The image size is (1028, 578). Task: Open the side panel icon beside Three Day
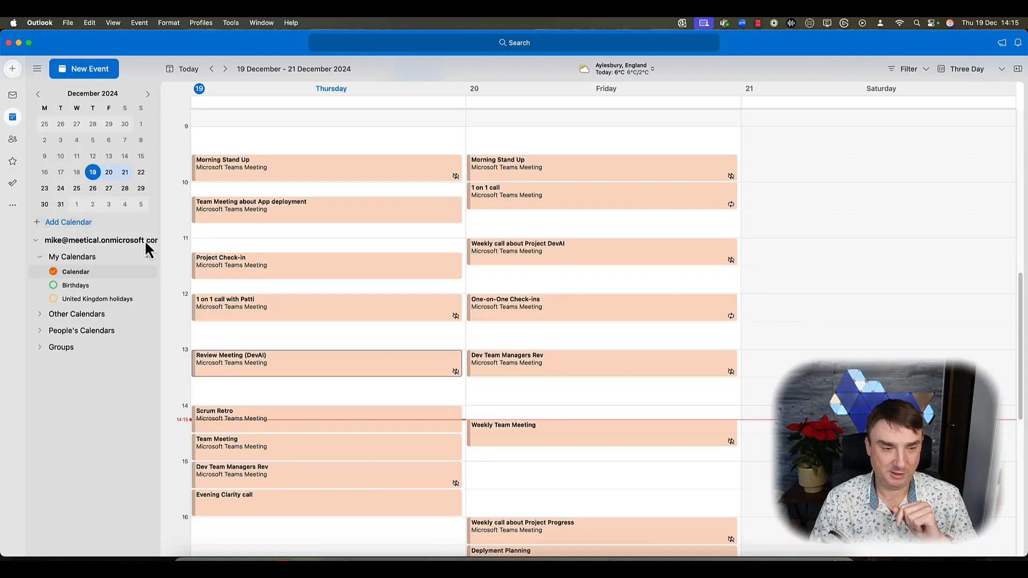[1018, 69]
